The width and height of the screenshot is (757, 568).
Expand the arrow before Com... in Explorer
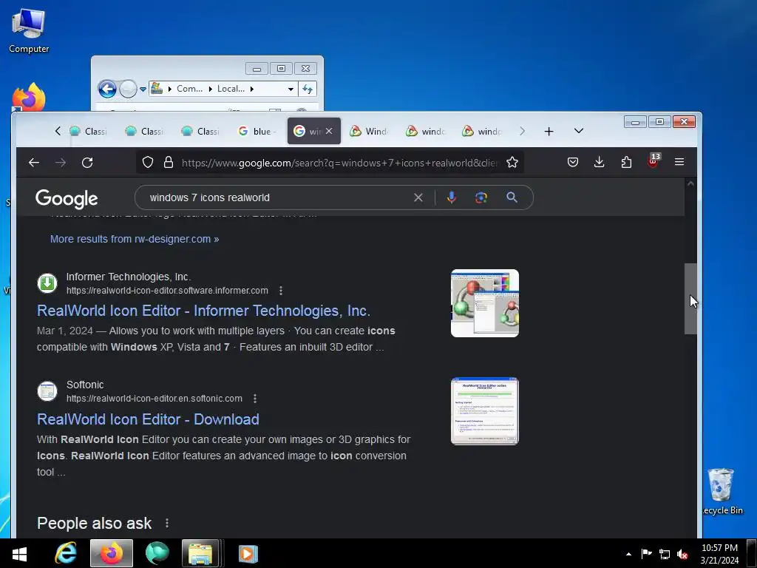[170, 89]
